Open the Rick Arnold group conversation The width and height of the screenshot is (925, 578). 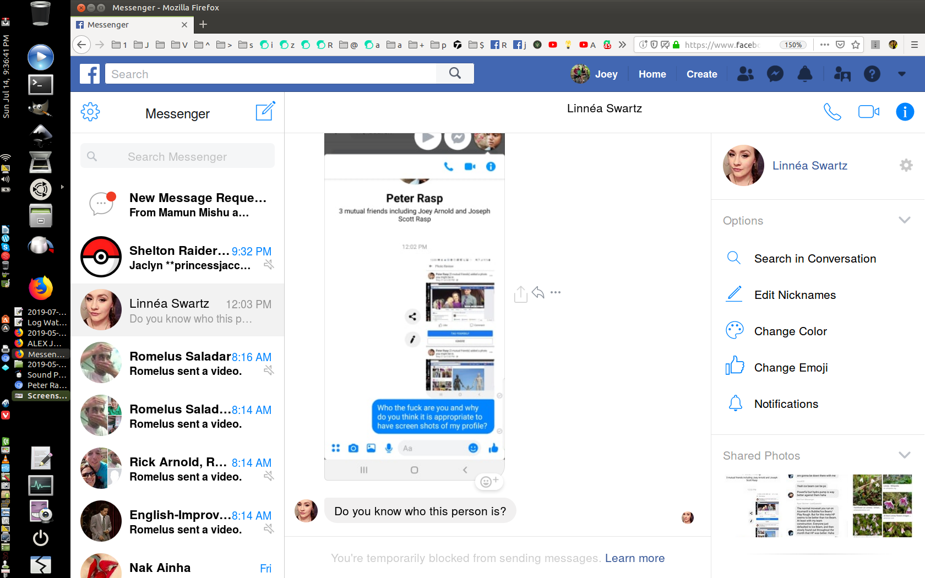(177, 468)
